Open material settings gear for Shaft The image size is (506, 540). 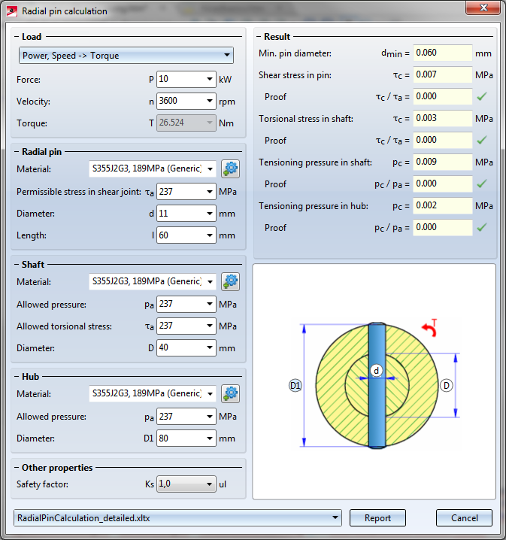click(x=231, y=281)
